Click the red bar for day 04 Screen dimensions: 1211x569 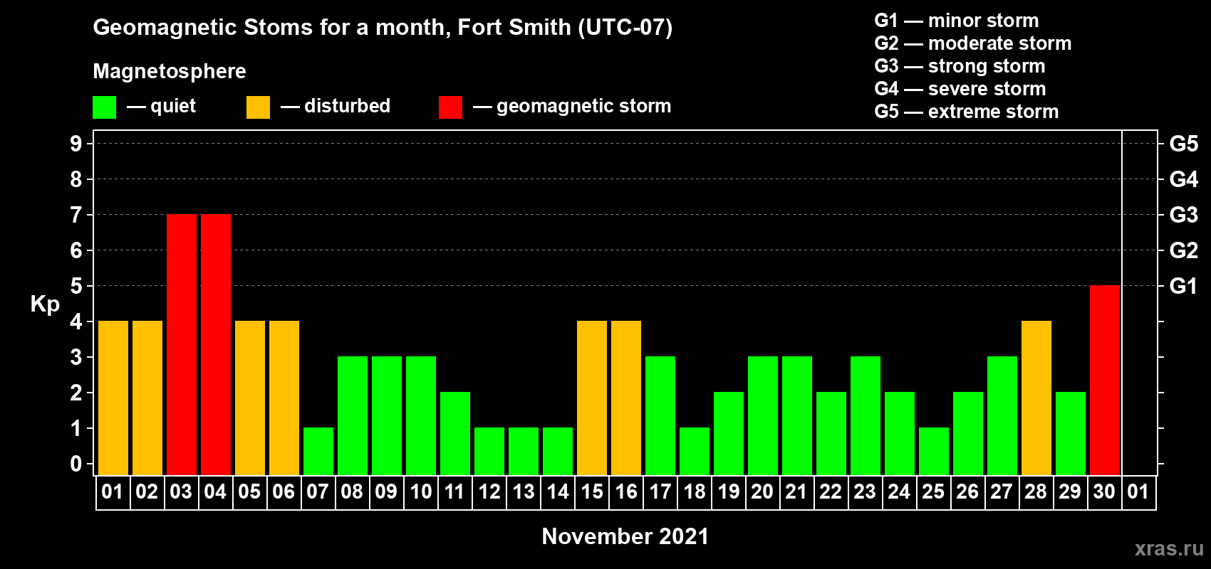tap(216, 345)
